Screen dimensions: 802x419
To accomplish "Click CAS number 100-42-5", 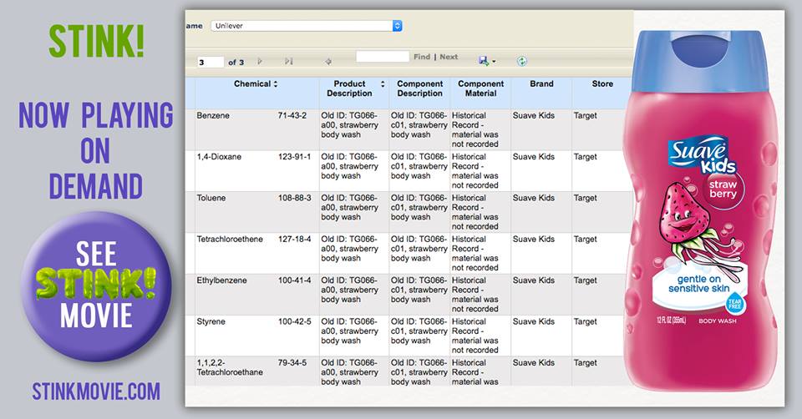I will click(294, 321).
